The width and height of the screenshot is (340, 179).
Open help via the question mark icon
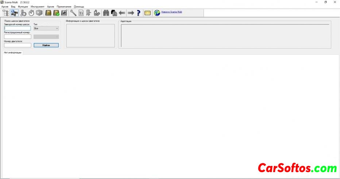click(x=139, y=13)
